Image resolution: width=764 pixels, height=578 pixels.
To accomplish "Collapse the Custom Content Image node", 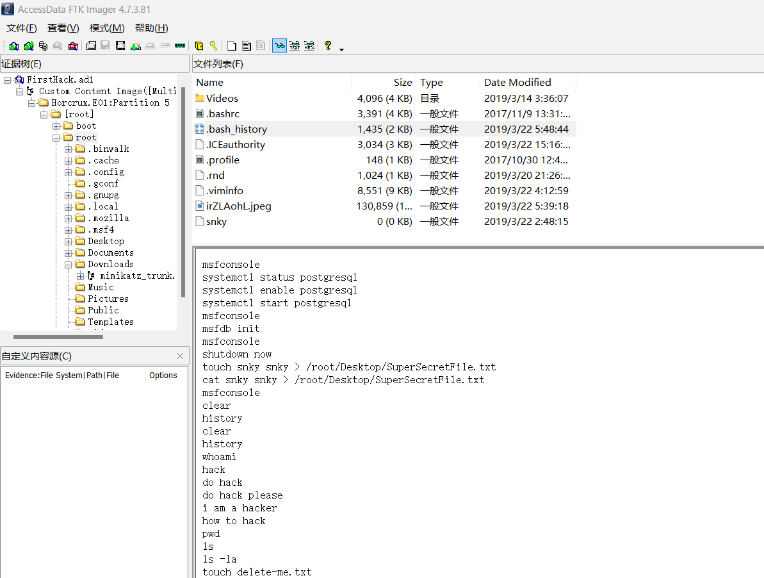I will pyautogui.click(x=19, y=92).
